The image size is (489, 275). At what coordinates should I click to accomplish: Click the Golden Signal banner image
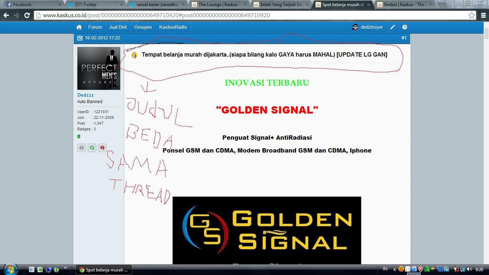[267, 231]
